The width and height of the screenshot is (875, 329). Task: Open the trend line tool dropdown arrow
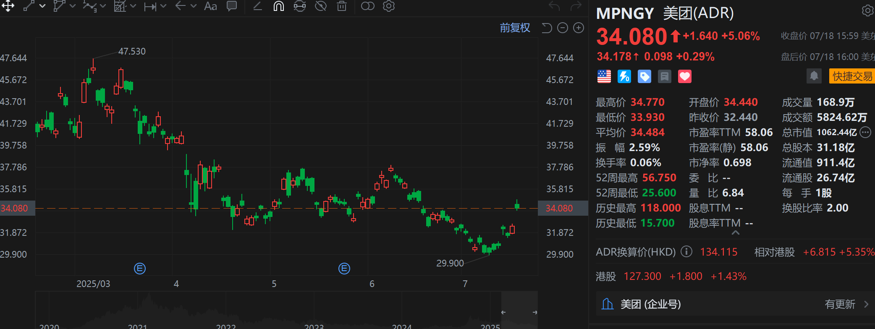pos(42,6)
